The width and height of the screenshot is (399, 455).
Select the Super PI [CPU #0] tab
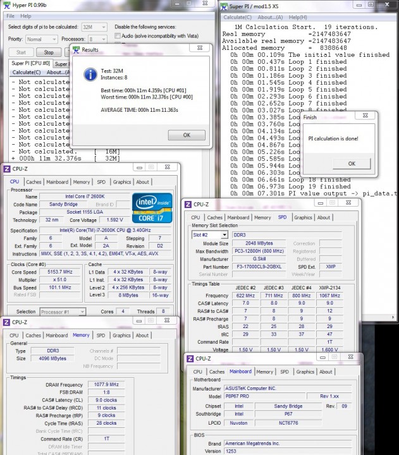point(30,63)
